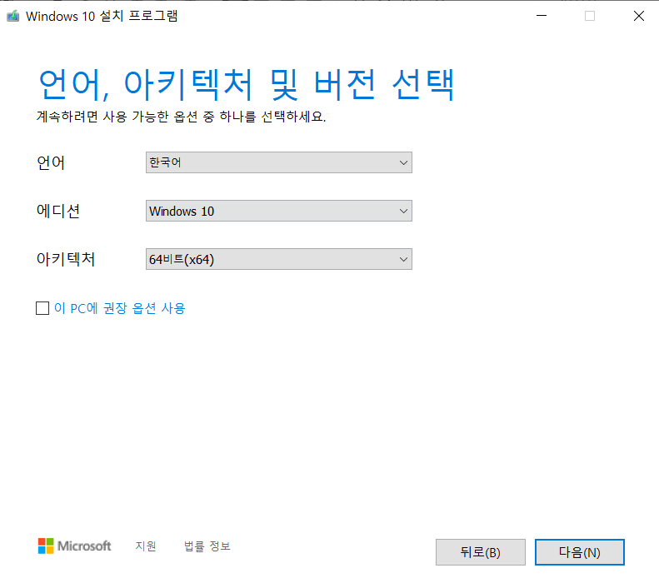
Task: Open the 아키텍처 dropdown showing 64비트(x64)
Action: [x=278, y=259]
